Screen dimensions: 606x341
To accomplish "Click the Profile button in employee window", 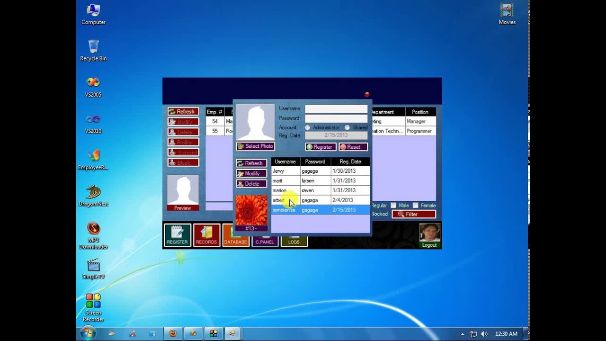I will [183, 142].
